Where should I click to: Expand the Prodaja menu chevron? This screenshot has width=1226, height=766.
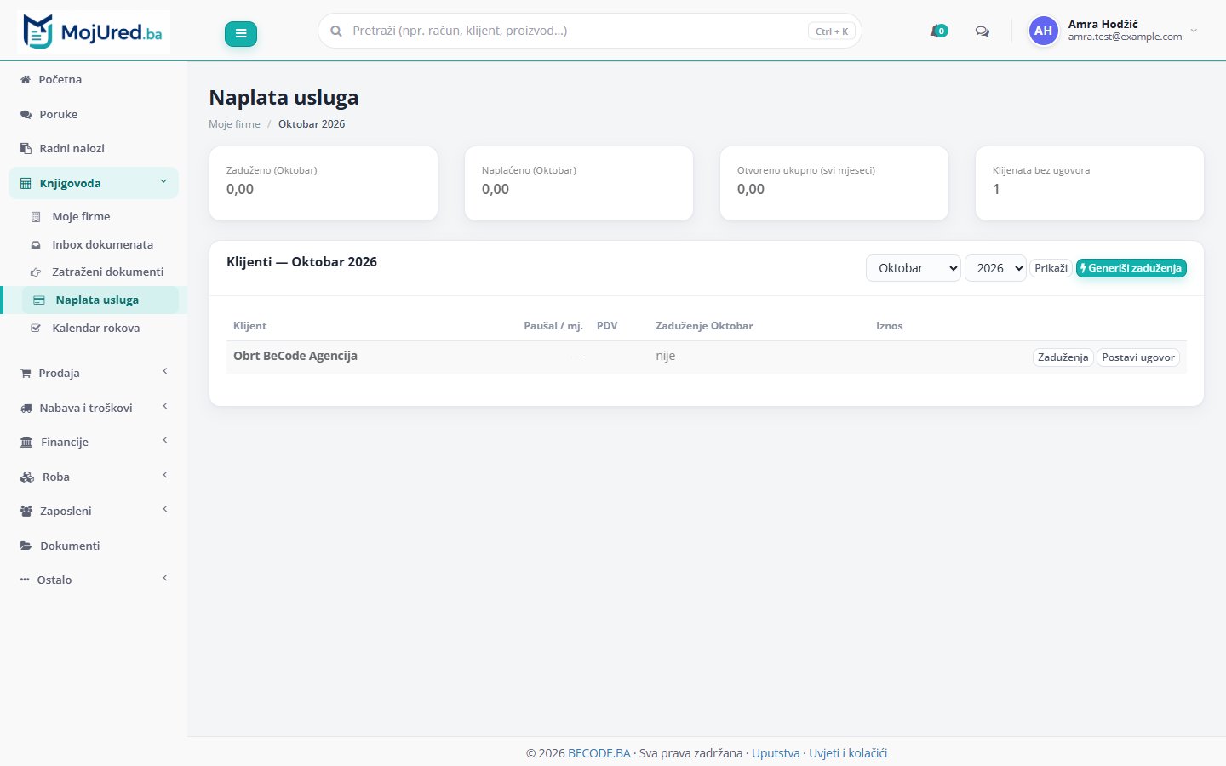tap(165, 371)
